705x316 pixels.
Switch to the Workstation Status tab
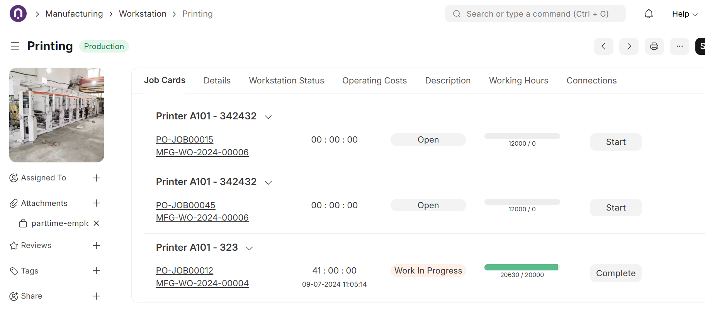tap(286, 80)
